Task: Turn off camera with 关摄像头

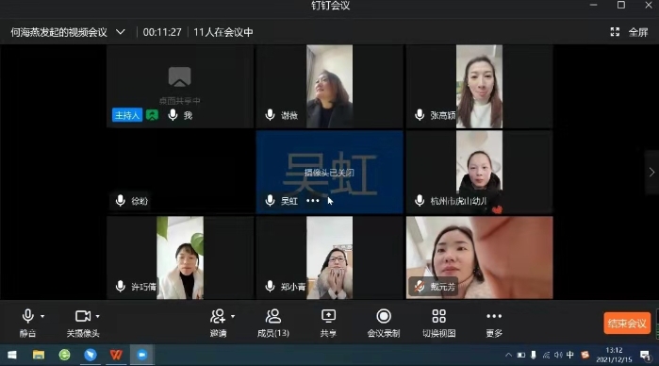Action: point(83,323)
